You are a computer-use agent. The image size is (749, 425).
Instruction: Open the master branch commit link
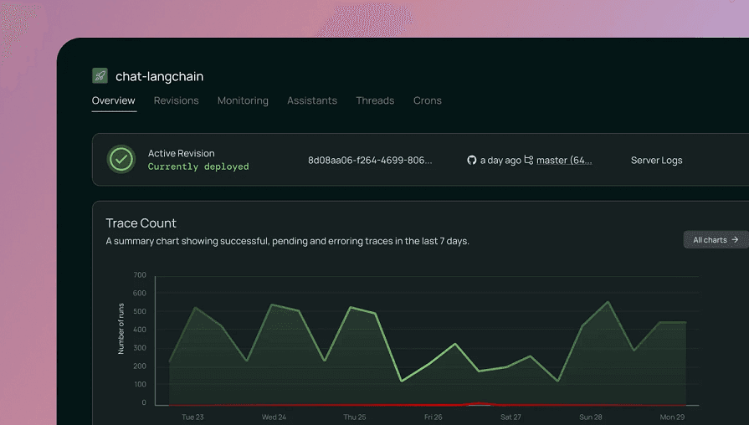[564, 160]
